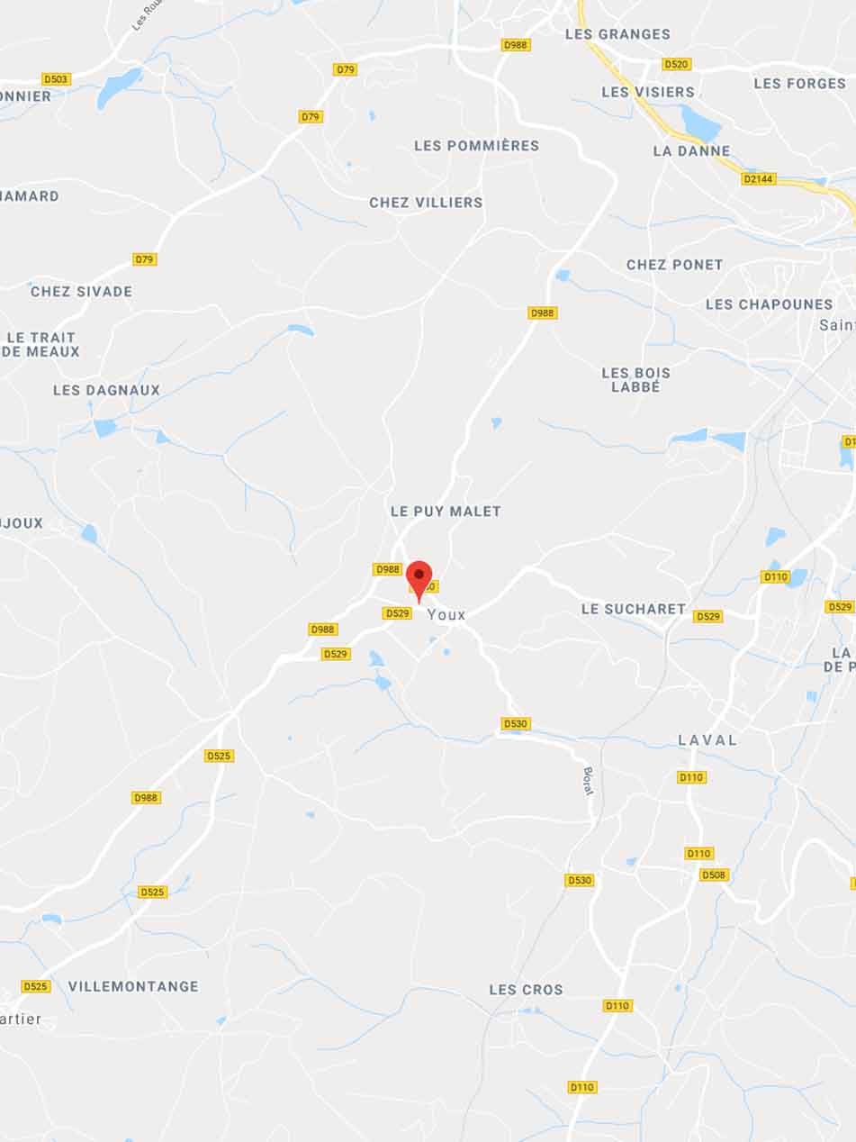Click the D2144 highway shield

tap(759, 179)
